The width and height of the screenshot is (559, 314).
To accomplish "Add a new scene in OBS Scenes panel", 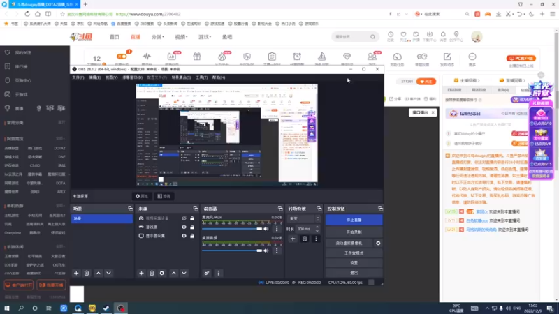I will click(76, 273).
